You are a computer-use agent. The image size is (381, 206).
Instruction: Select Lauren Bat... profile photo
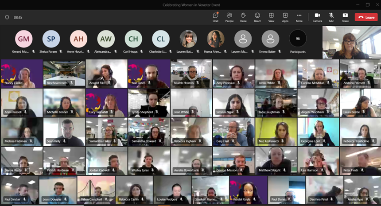(x=188, y=39)
